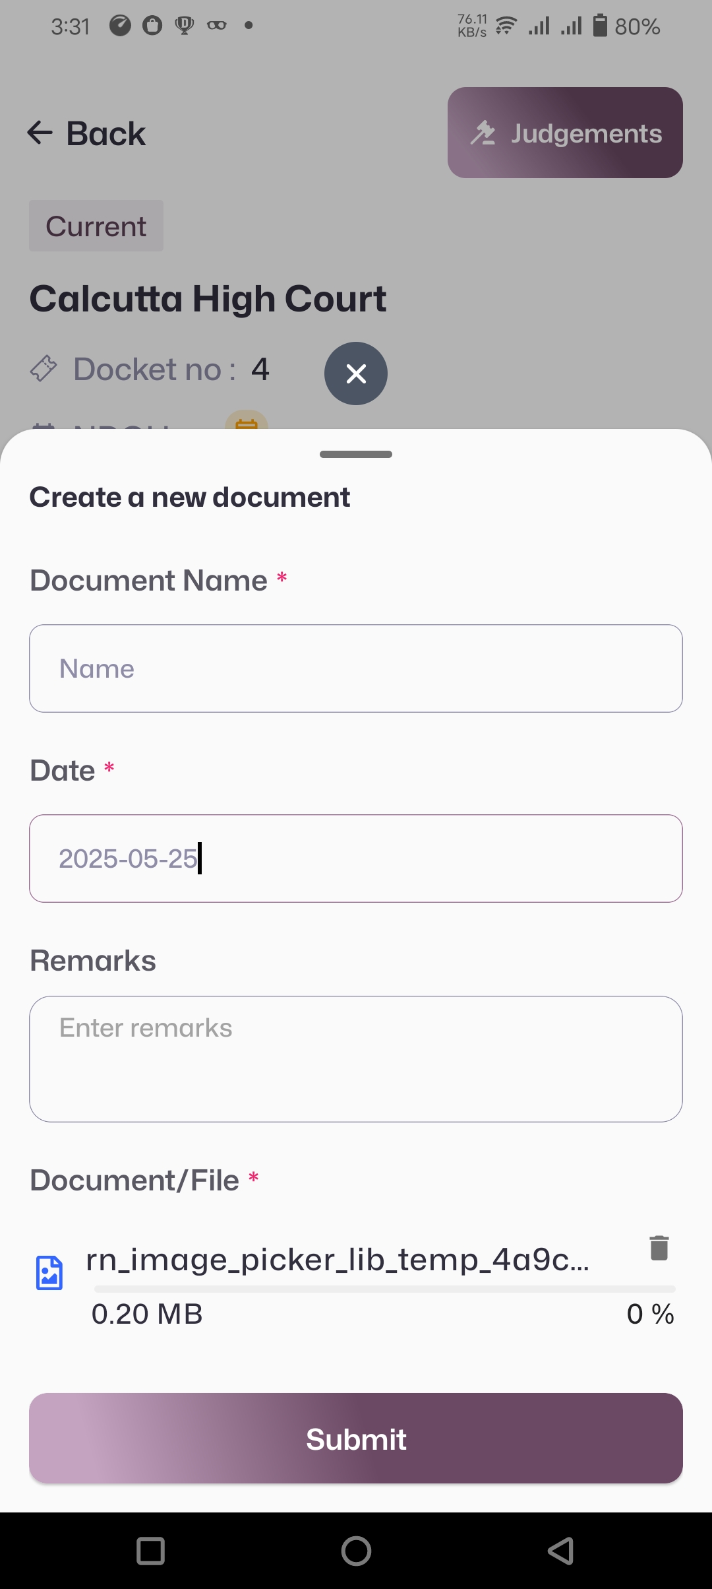Tap the Calcutta High Court heading
Image resolution: width=712 pixels, height=1589 pixels.
[208, 299]
